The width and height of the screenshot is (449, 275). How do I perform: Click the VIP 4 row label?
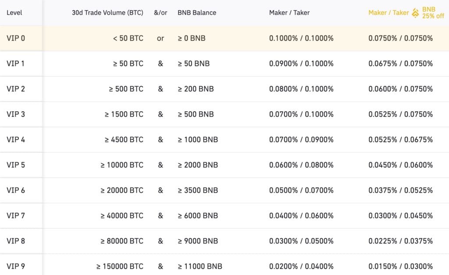point(16,140)
